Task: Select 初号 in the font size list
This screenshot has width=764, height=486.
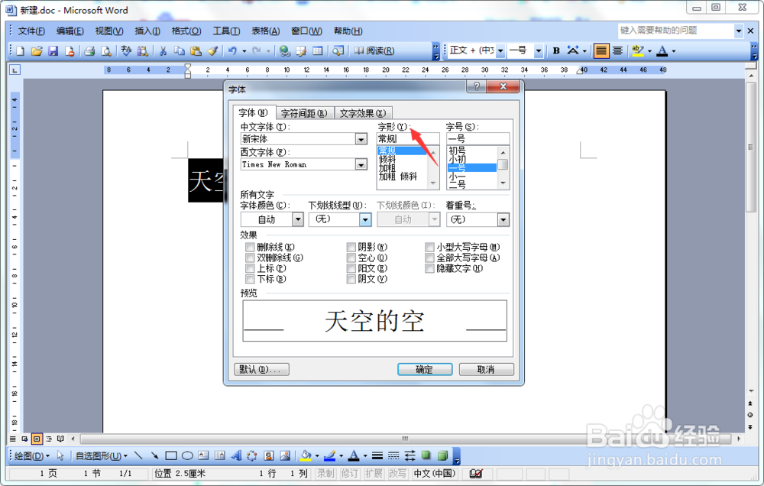Action: click(x=457, y=151)
